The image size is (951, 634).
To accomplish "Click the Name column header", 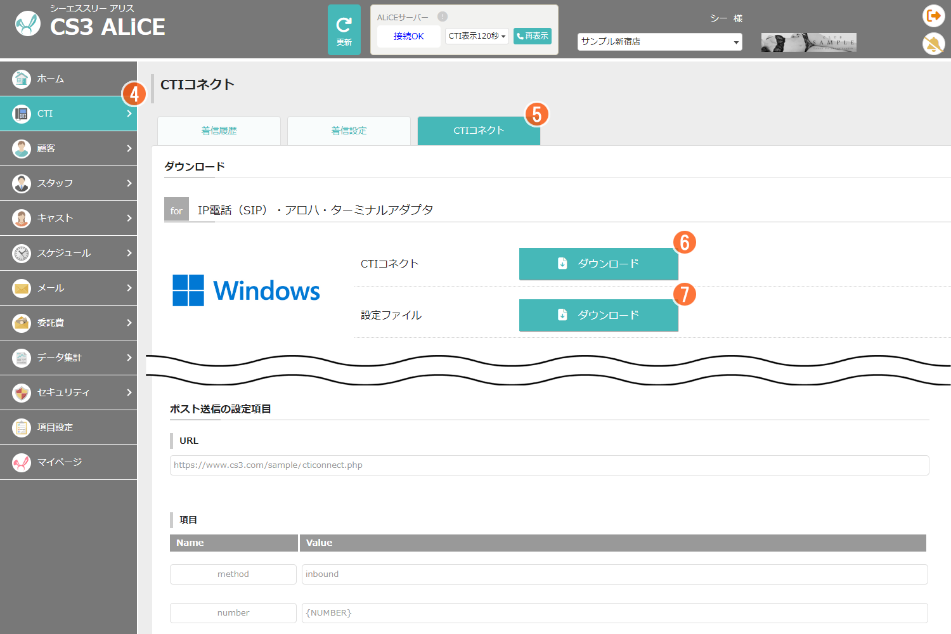I will tap(233, 543).
